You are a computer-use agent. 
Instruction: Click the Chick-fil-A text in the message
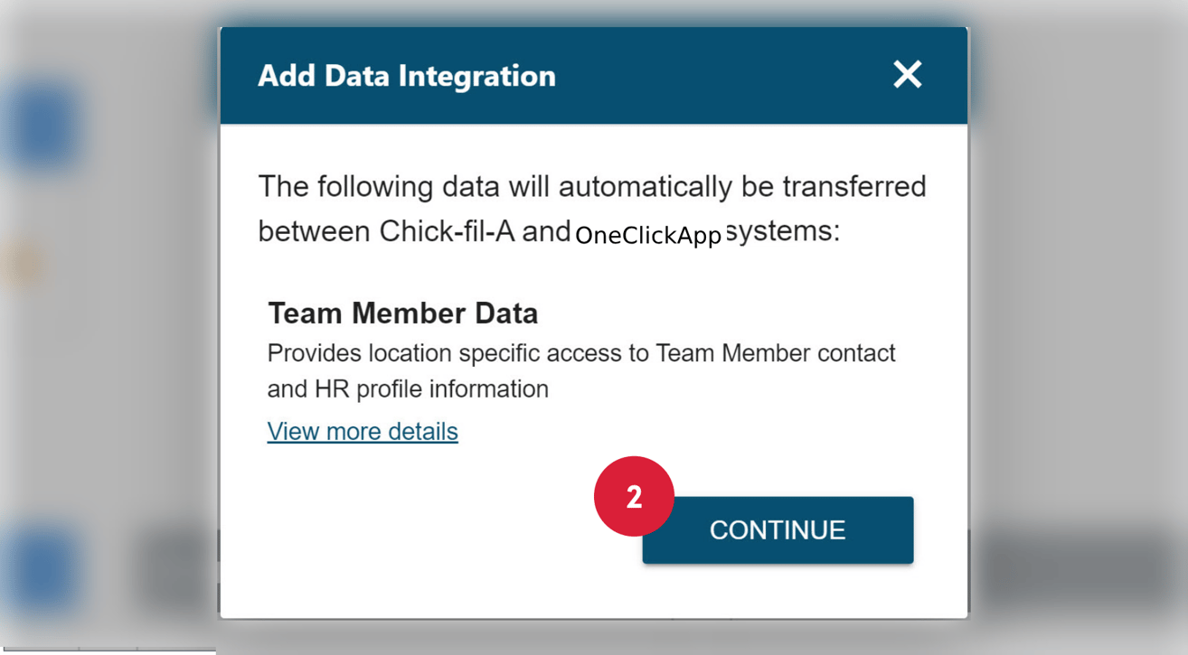tap(447, 232)
